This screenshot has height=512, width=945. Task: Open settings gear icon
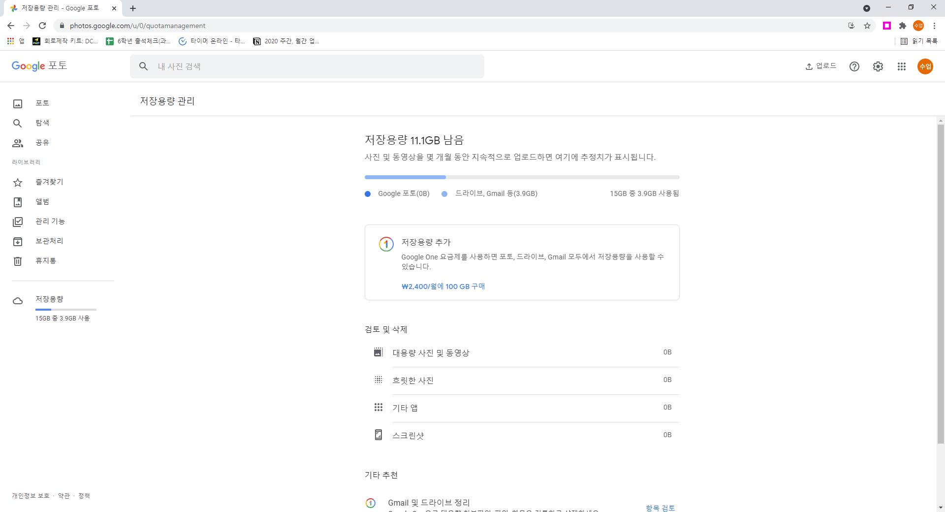(x=878, y=66)
